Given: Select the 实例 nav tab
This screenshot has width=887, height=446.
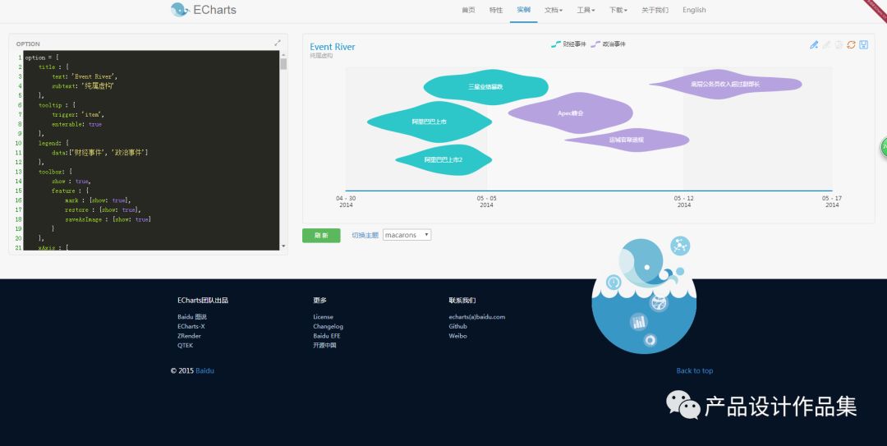Looking at the screenshot, I should tap(523, 10).
